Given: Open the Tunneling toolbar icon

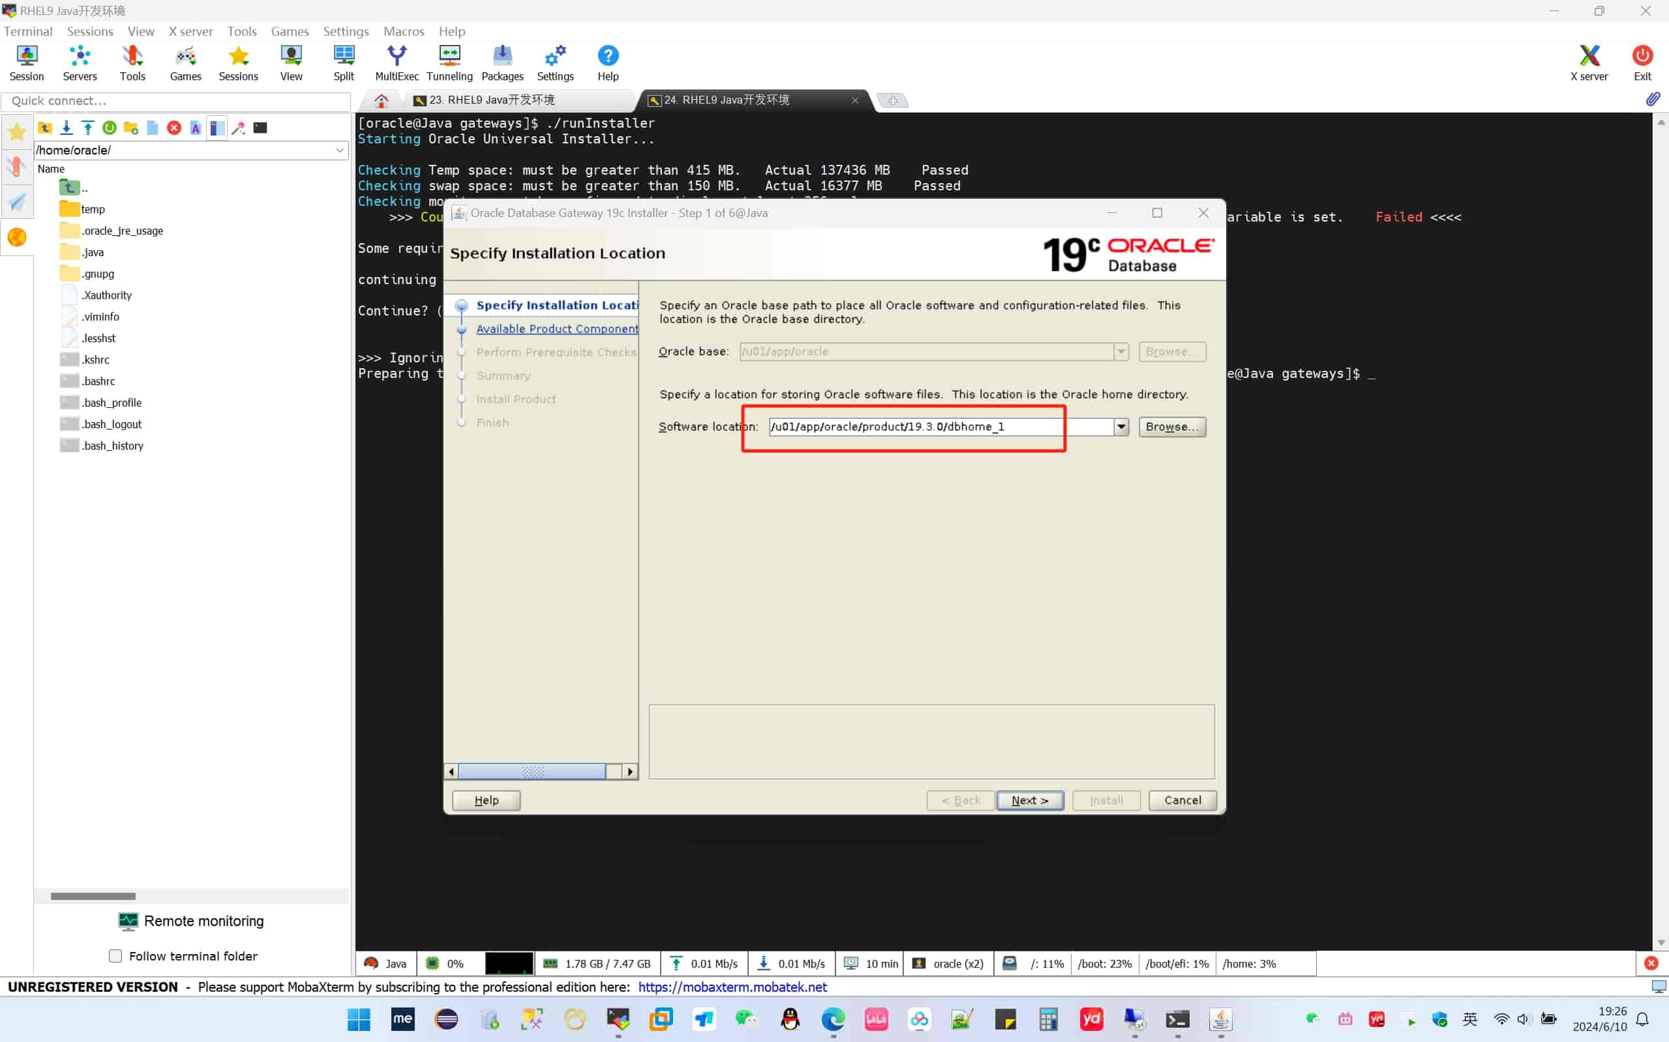Looking at the screenshot, I should click(449, 63).
